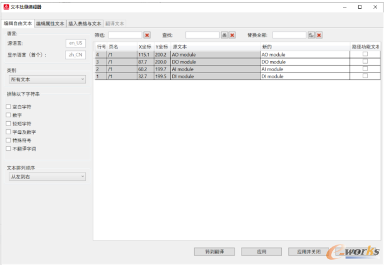Click the 应用并关闭 button

pos(308,252)
